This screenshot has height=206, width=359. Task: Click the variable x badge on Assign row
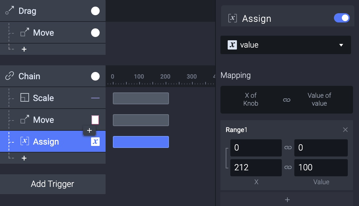95,141
